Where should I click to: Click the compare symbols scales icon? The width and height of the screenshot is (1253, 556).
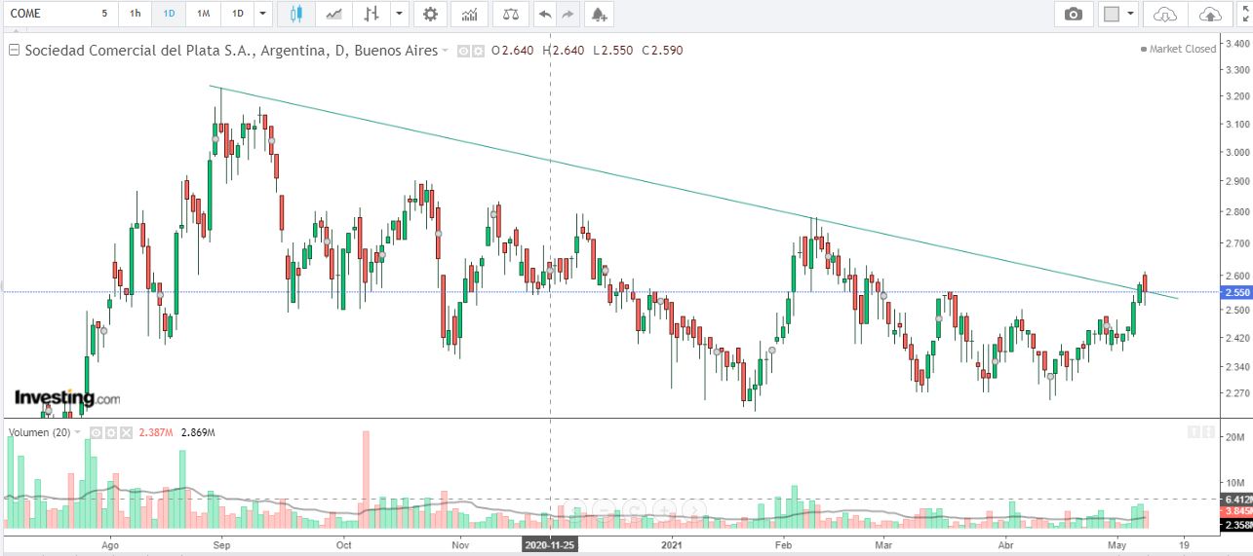pyautogui.click(x=510, y=14)
